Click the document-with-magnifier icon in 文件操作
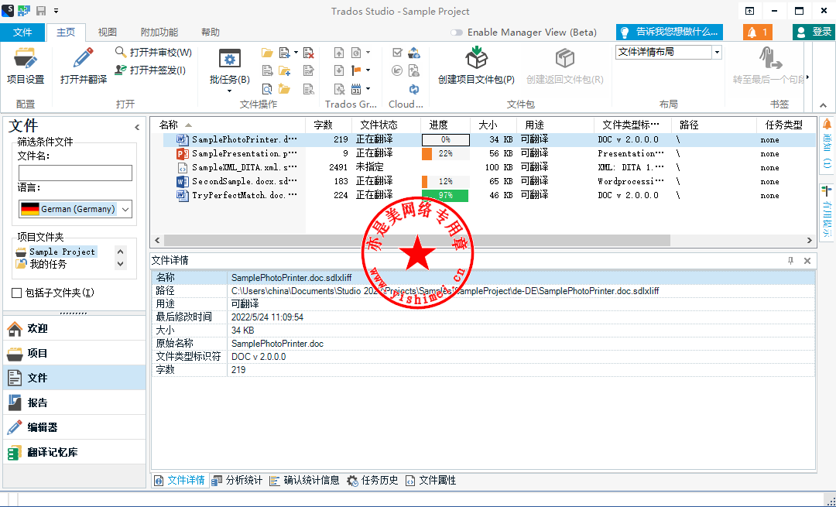This screenshot has height=507, width=836. point(267,88)
